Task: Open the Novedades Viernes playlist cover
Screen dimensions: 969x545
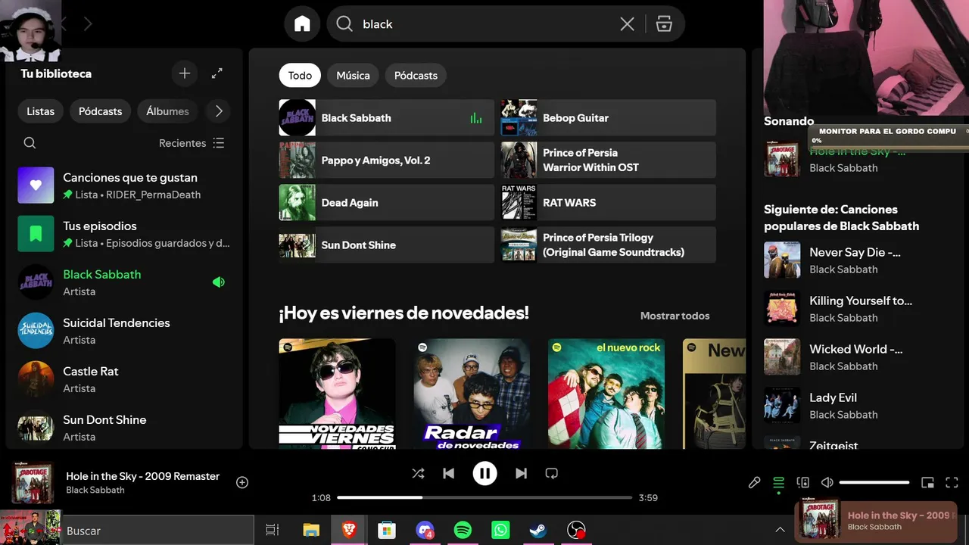Action: pyautogui.click(x=337, y=394)
